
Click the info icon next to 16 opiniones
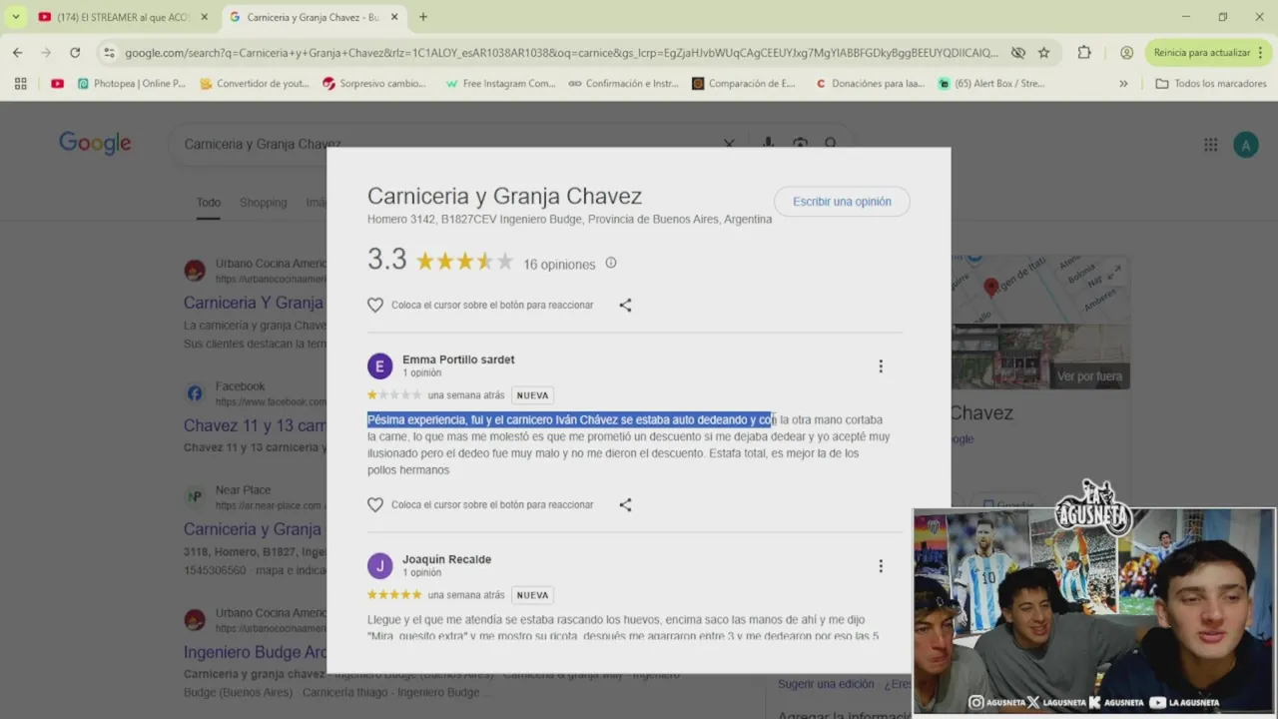pos(611,264)
